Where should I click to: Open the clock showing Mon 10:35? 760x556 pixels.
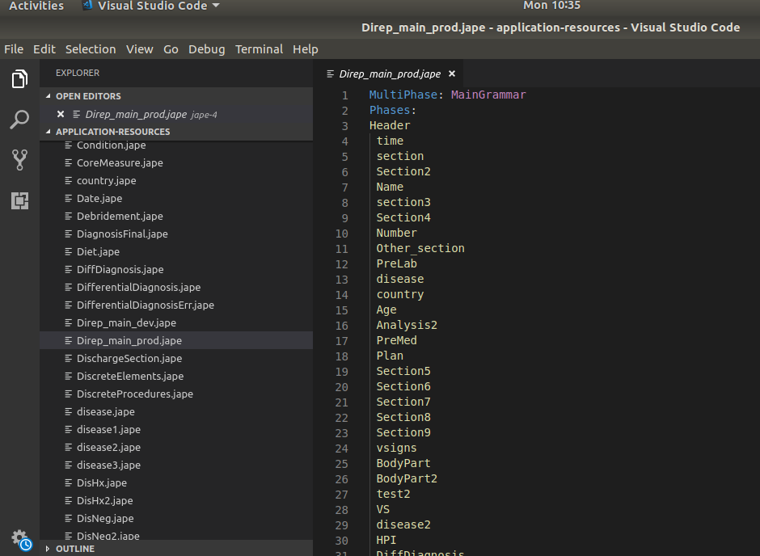coord(551,6)
